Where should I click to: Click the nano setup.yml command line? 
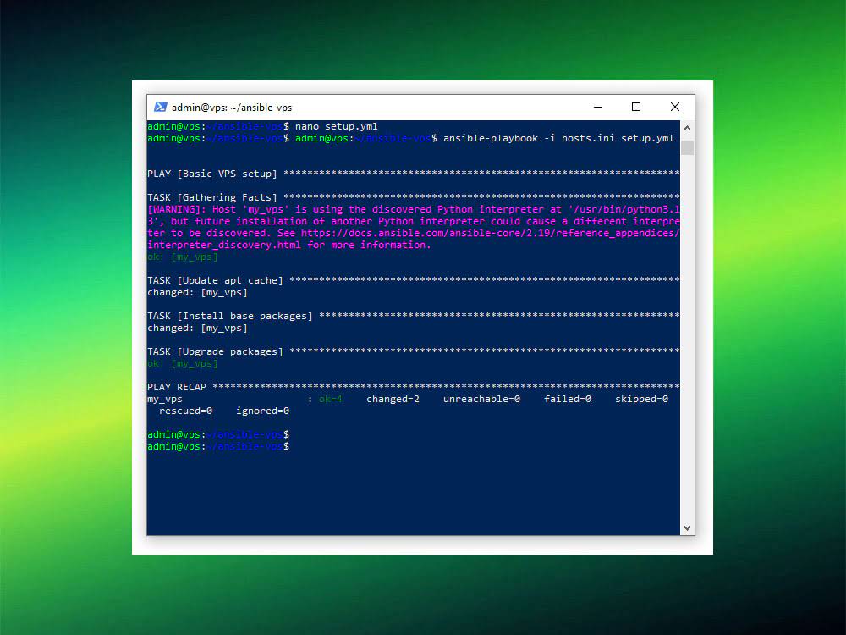coord(326,125)
